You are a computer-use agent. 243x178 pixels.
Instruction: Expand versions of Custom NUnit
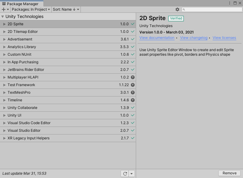[x=5, y=54]
